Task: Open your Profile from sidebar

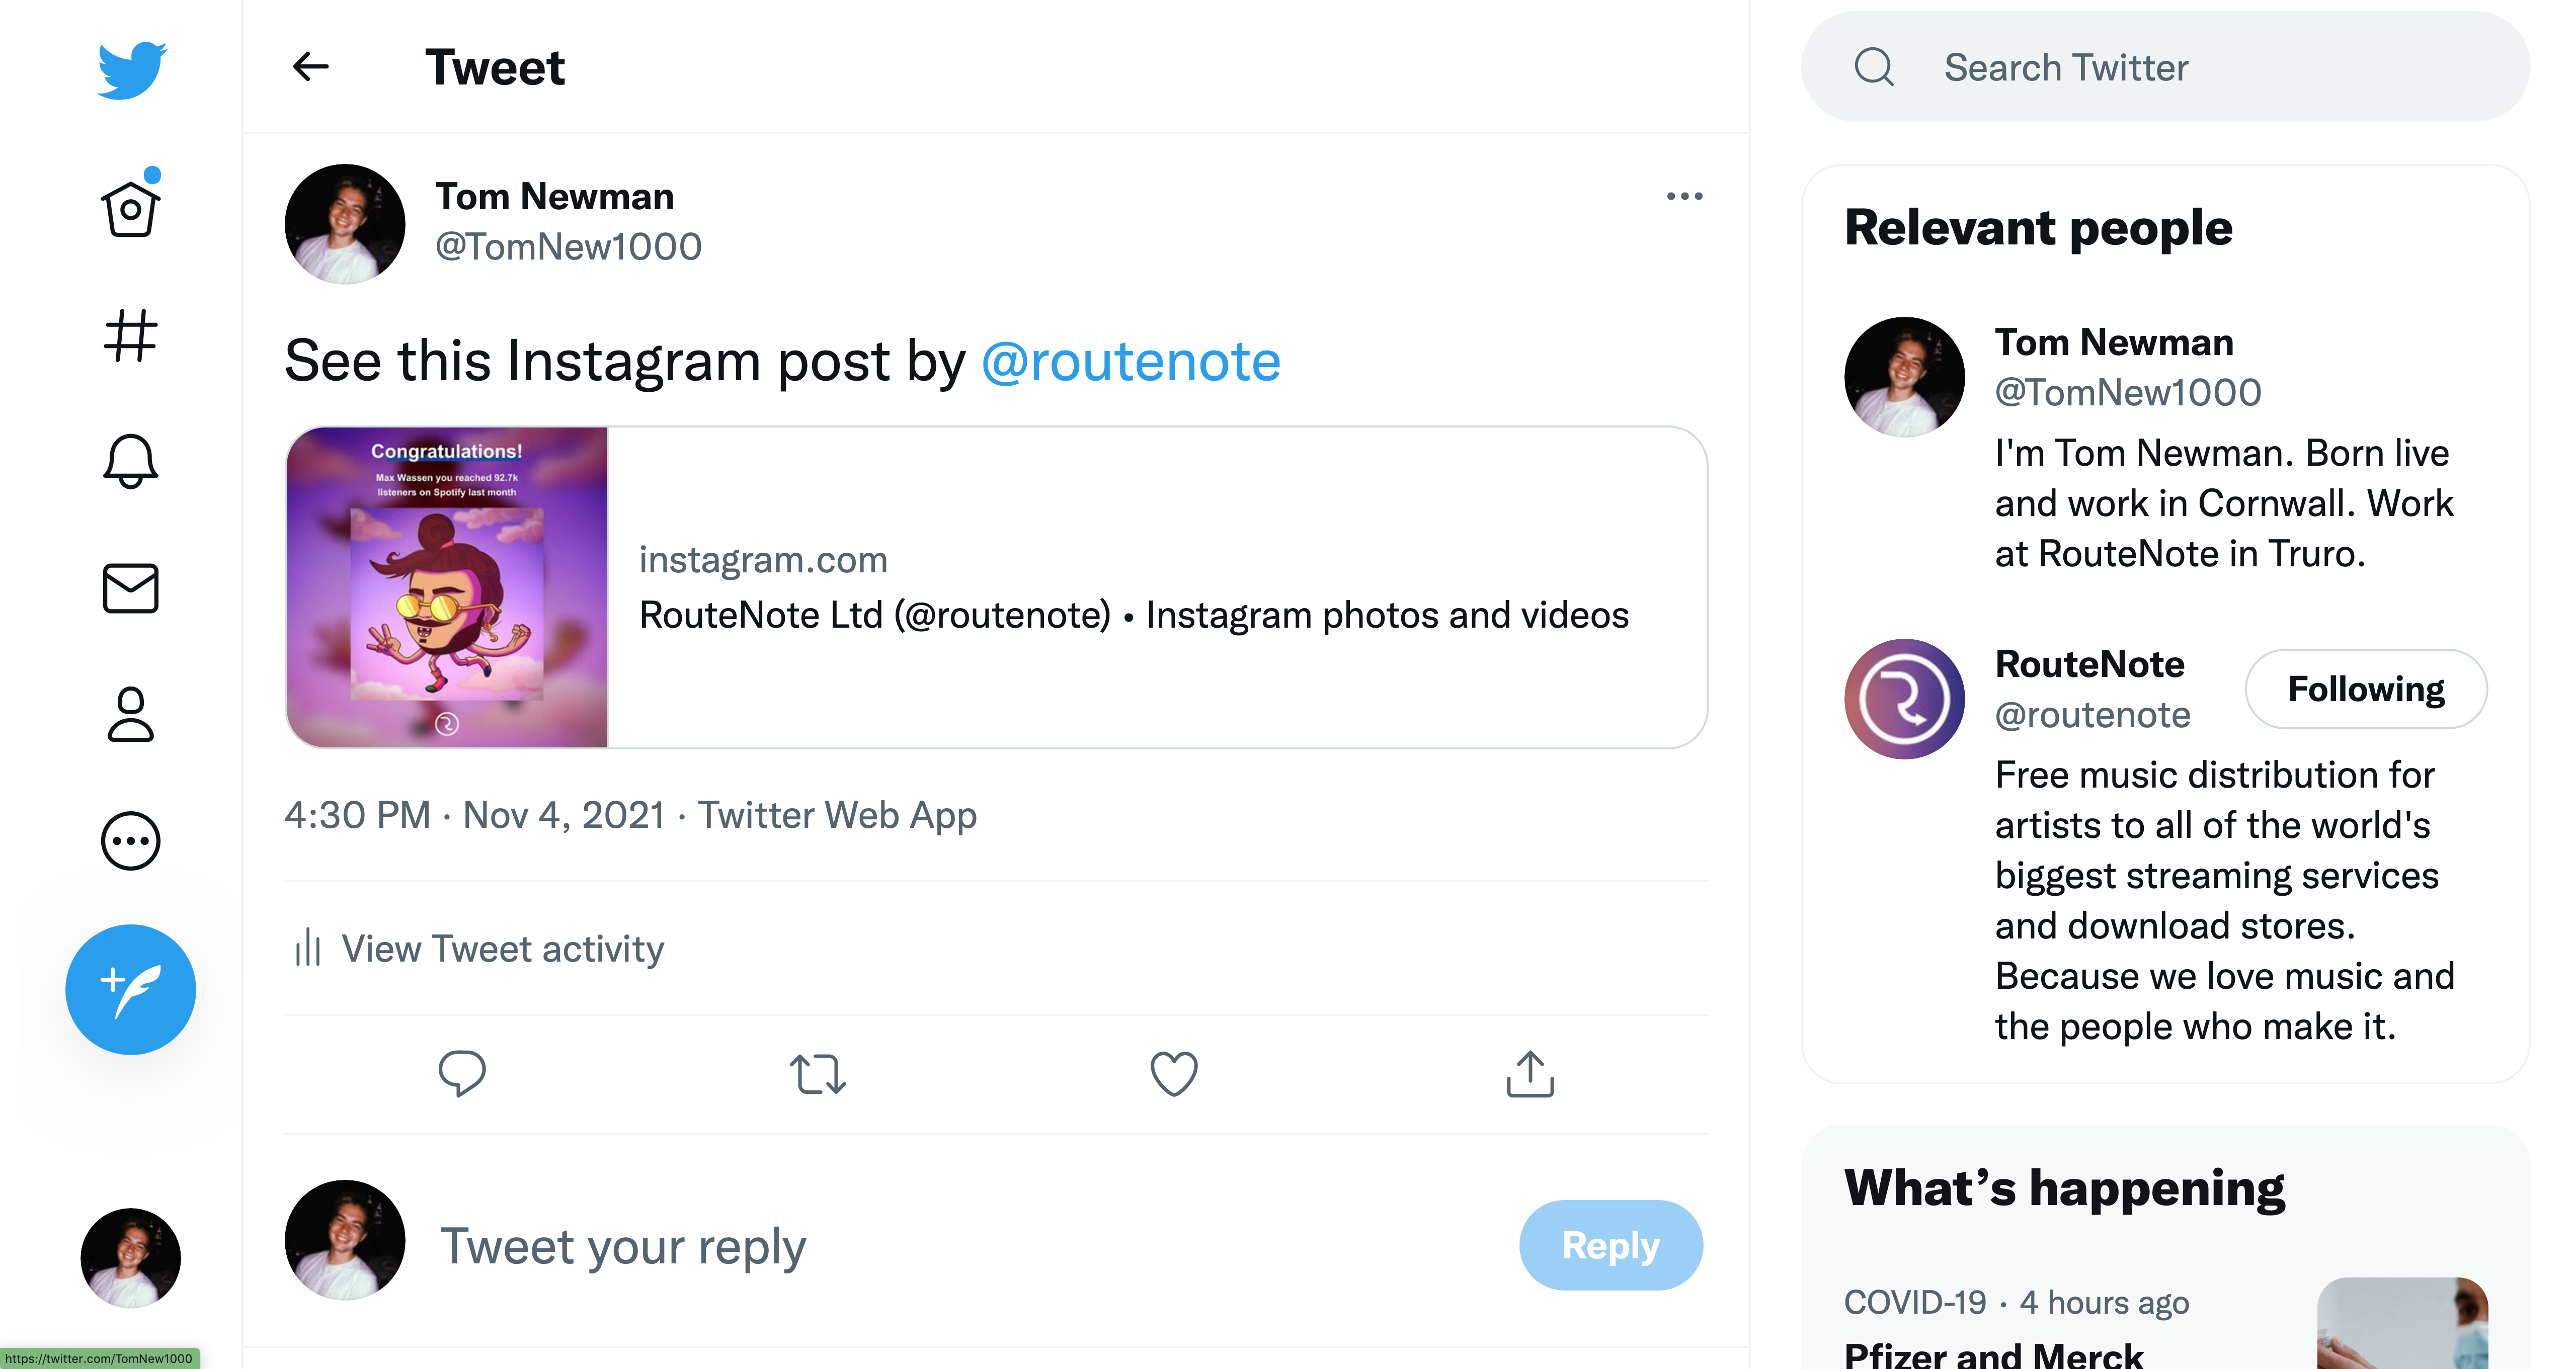Action: click(130, 715)
